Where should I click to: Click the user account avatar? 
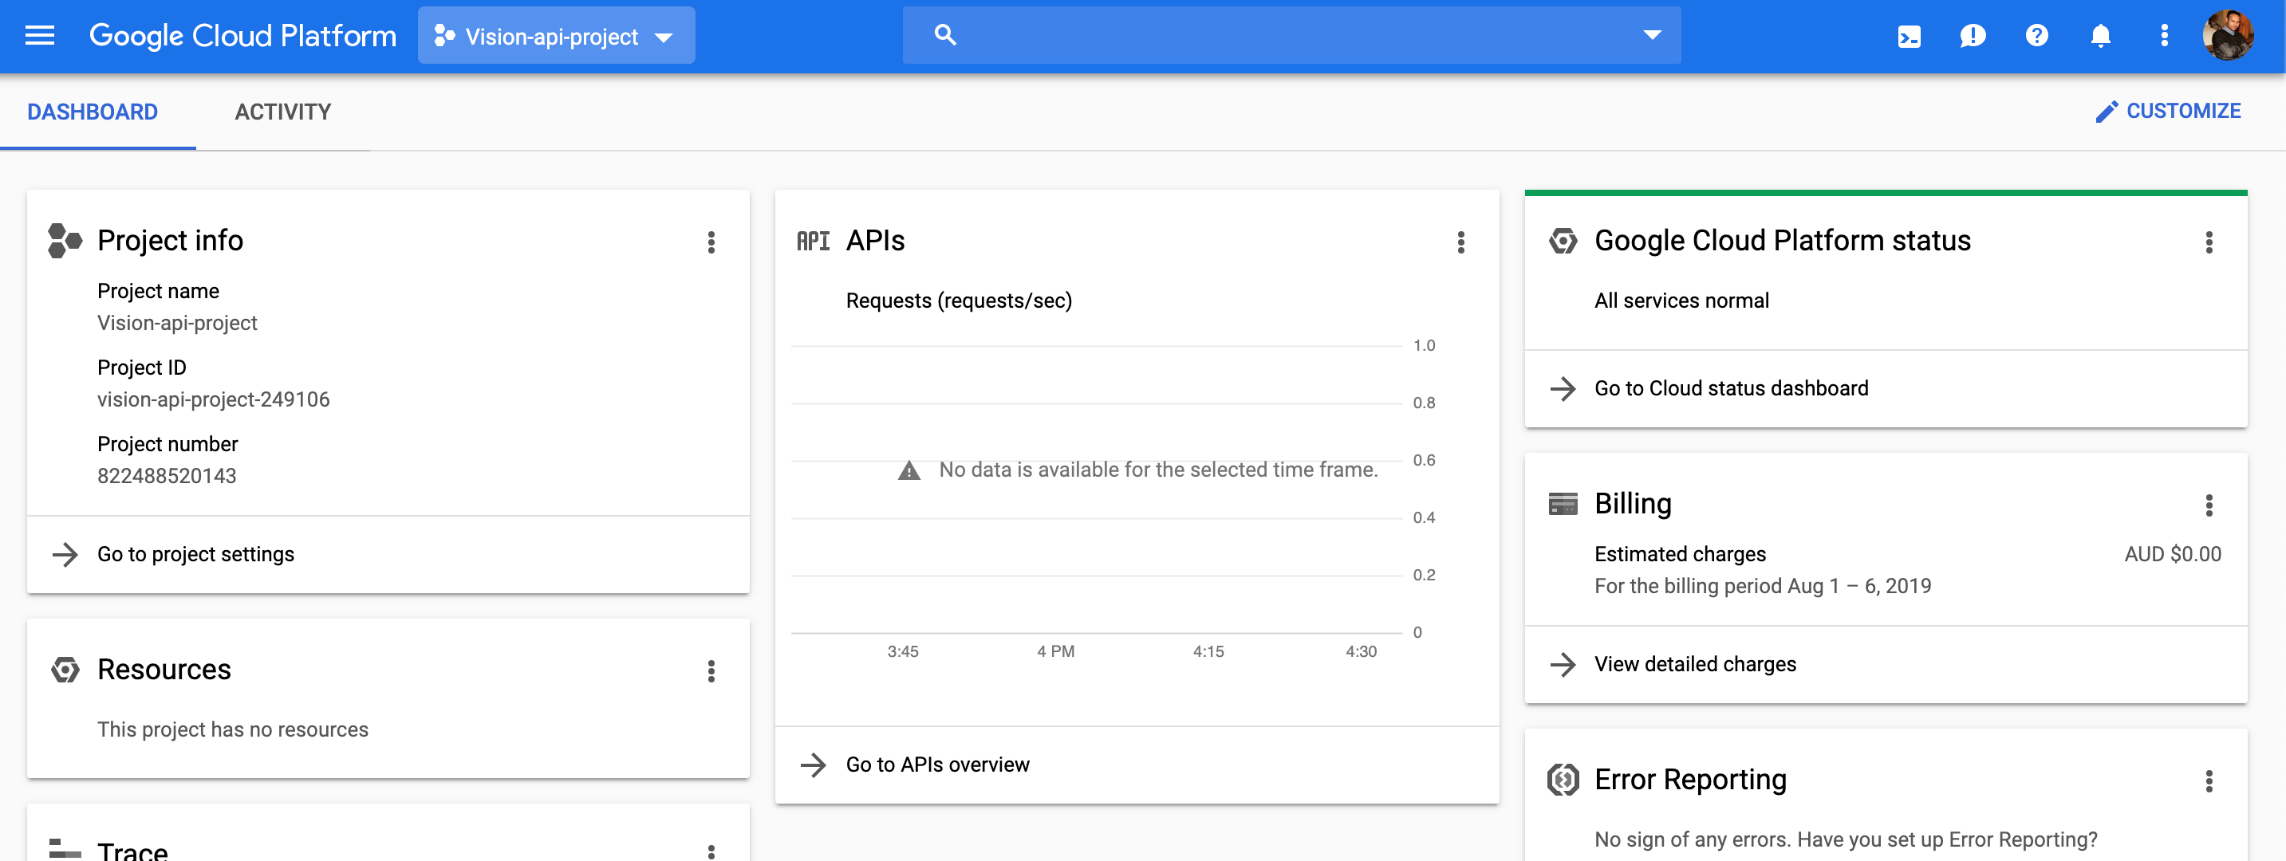pos(2229,35)
